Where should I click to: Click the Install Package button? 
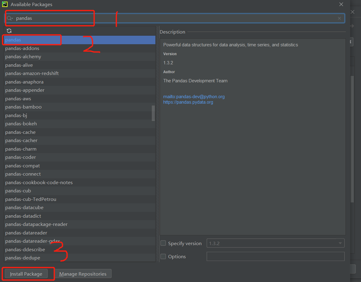26,274
